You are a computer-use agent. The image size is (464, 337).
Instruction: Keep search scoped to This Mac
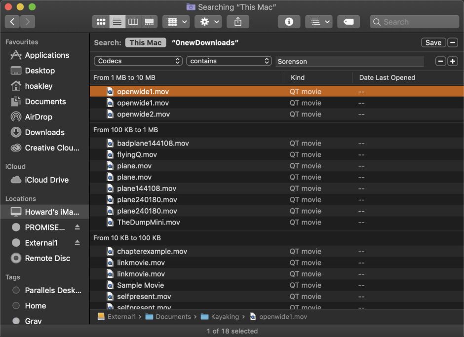(x=145, y=42)
